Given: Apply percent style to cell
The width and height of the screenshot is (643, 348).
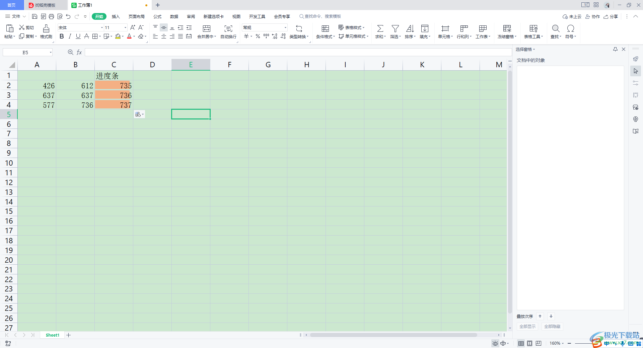Looking at the screenshot, I should (x=258, y=36).
